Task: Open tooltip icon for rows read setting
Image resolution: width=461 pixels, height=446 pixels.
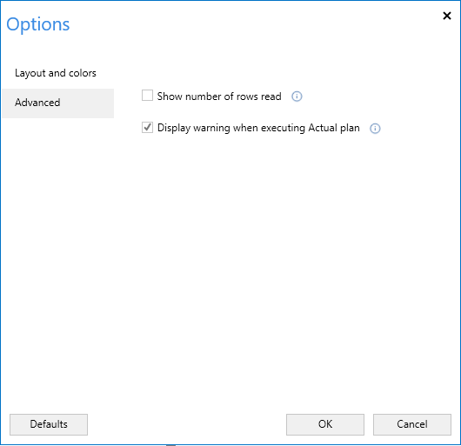Action: [297, 97]
